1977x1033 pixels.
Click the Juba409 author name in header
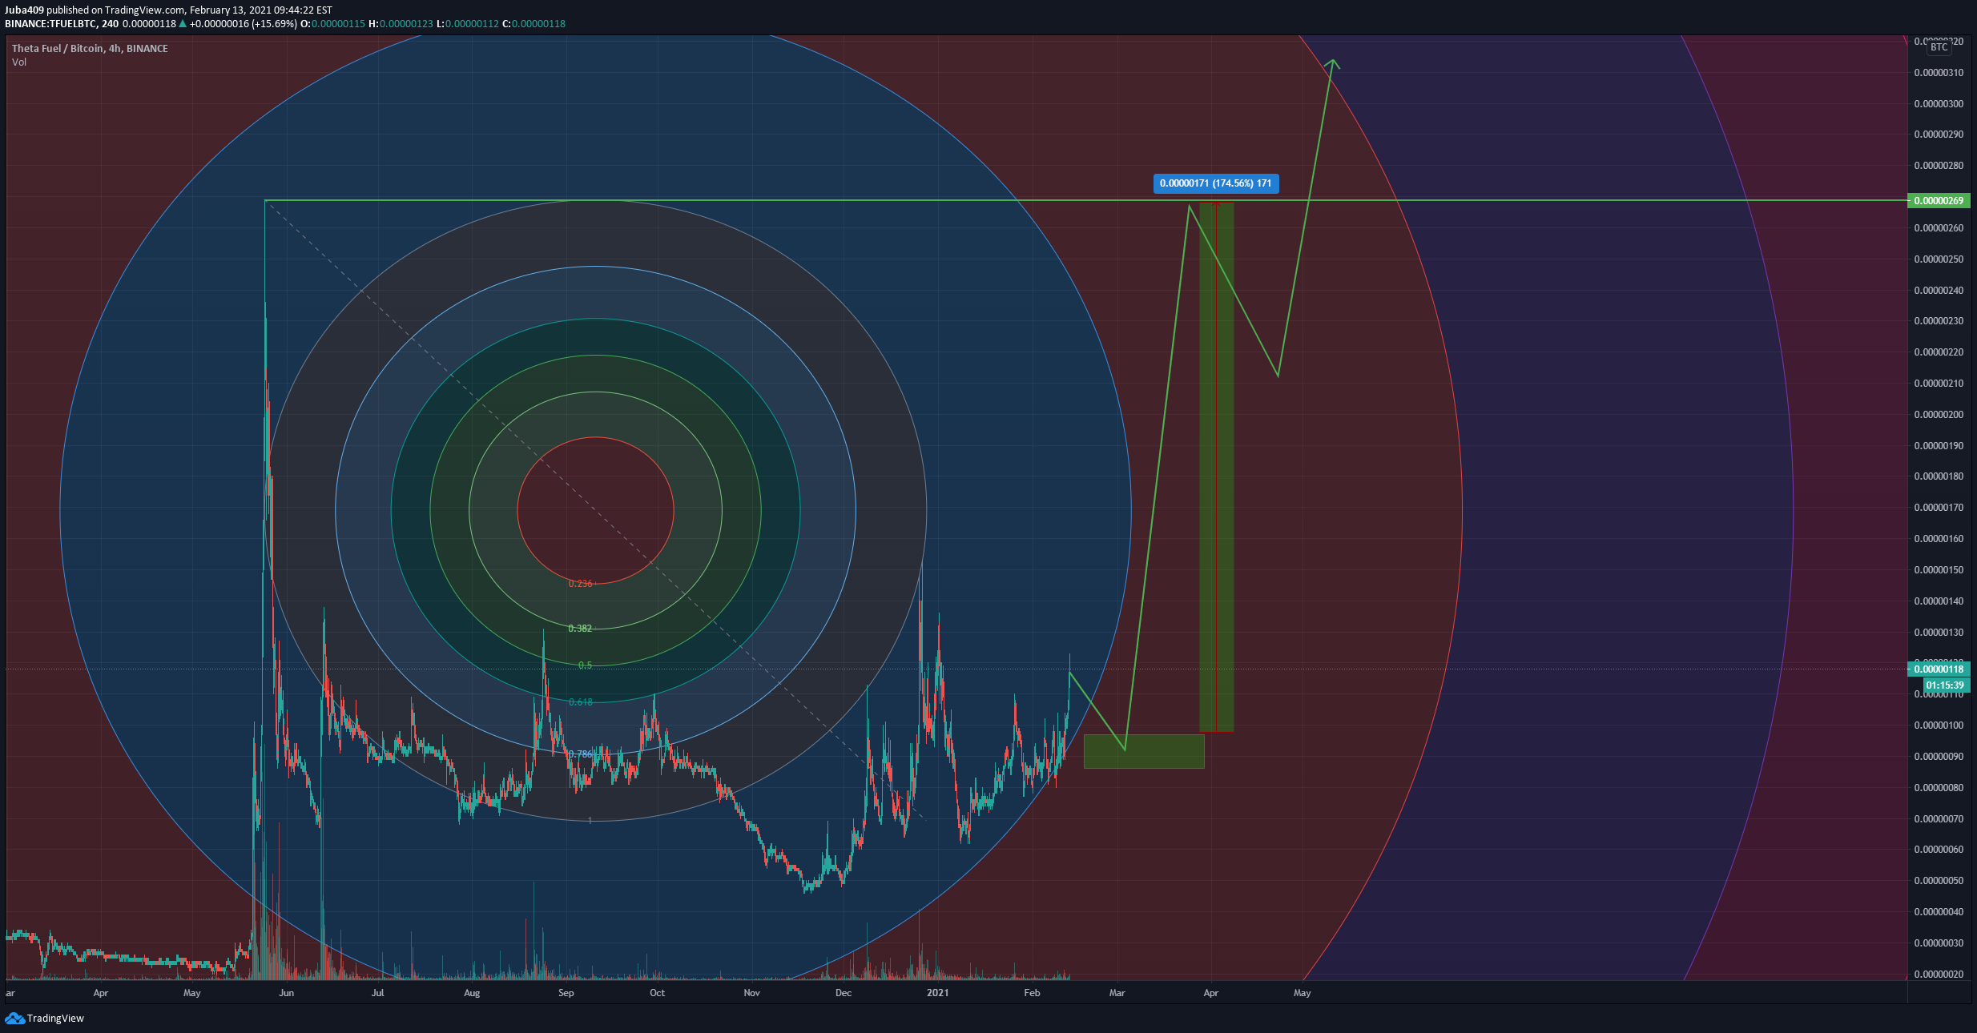[24, 10]
